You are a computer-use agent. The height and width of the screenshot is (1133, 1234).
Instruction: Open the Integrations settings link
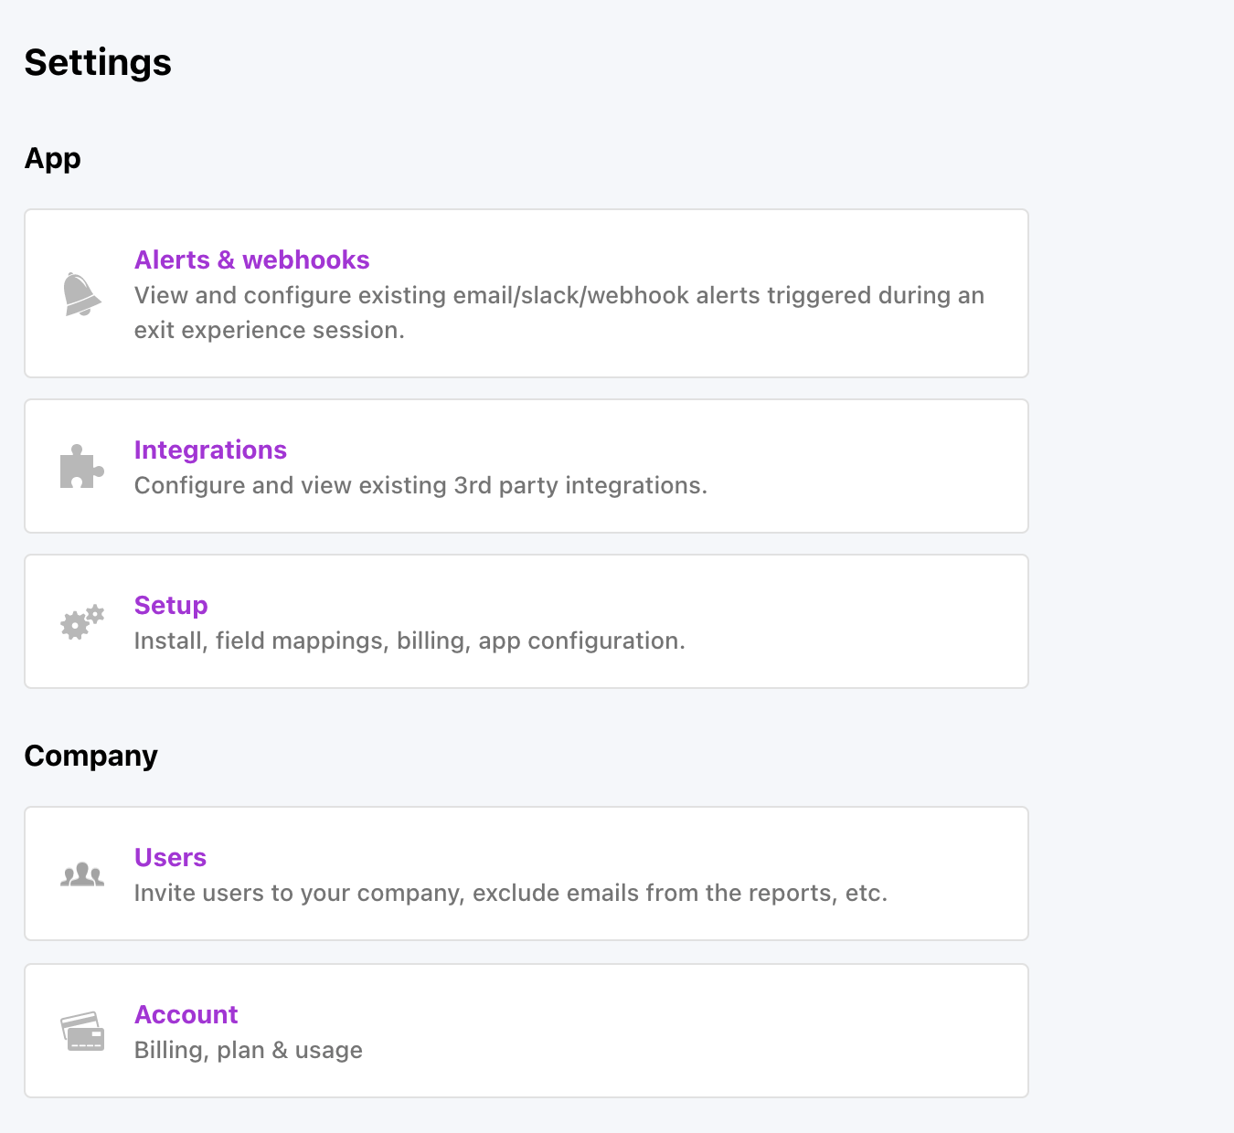tap(210, 450)
